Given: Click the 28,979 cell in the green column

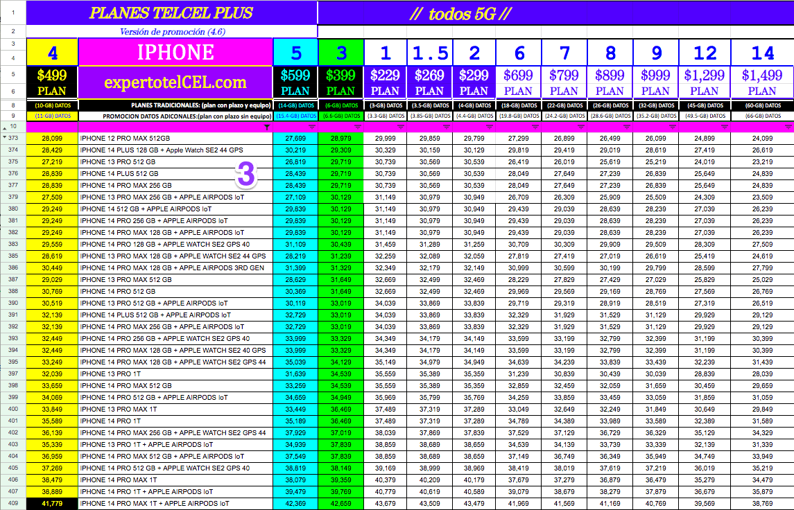Looking at the screenshot, I should 340,138.
